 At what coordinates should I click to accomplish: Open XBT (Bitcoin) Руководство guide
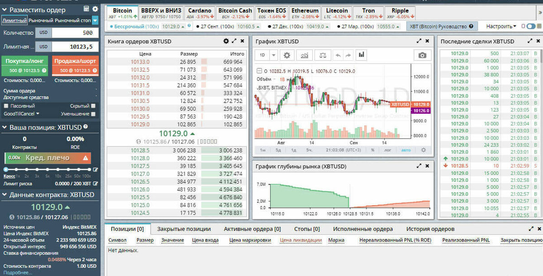[x=442, y=27]
